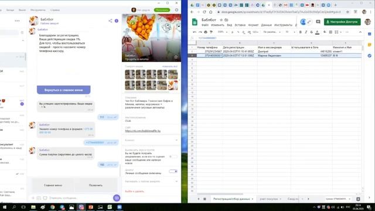Open Формат menu in Google Sheets
This screenshot has height=211, width=375.
click(253, 25)
